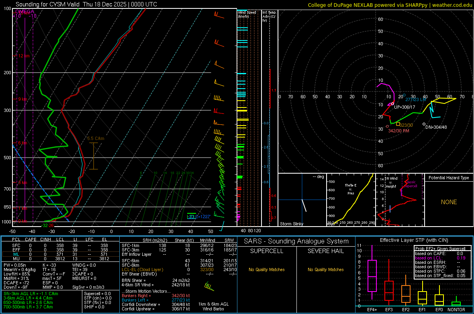Click the Wind Speed (knots) header
Screen dimensions: 474x314
point(247,14)
